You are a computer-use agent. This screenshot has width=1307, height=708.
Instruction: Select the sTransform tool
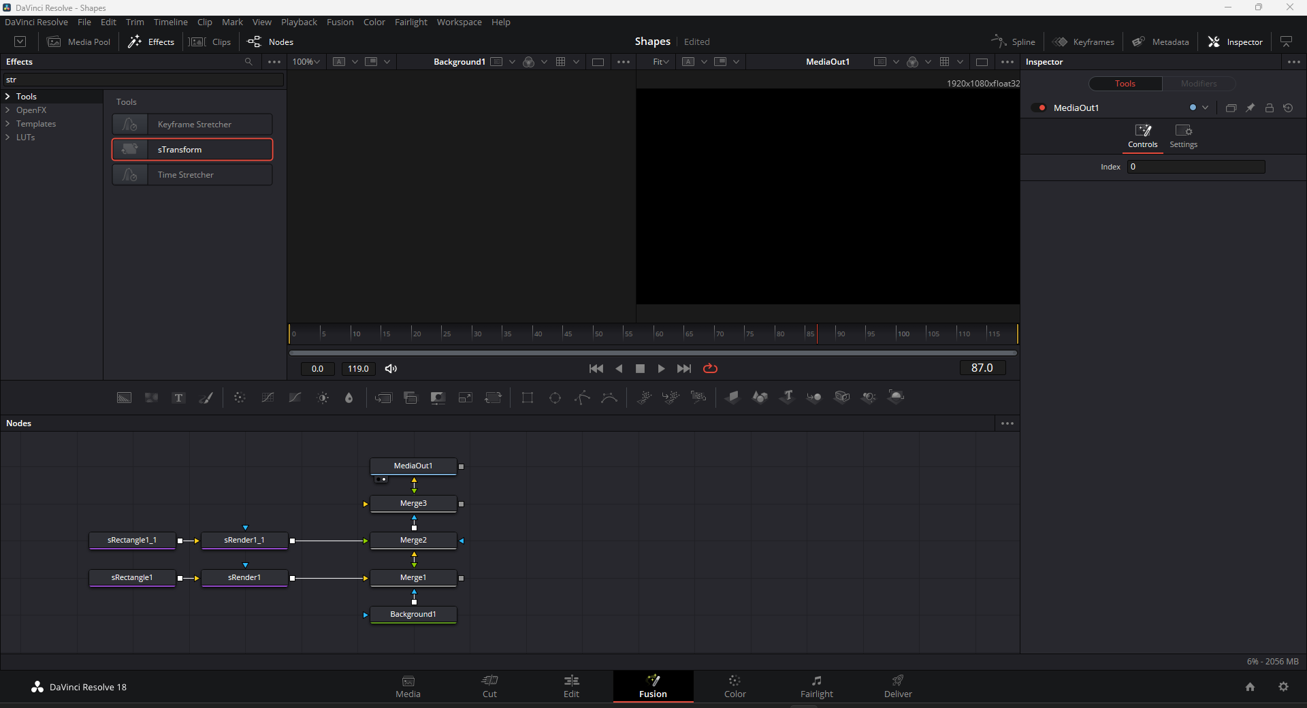[x=192, y=150]
